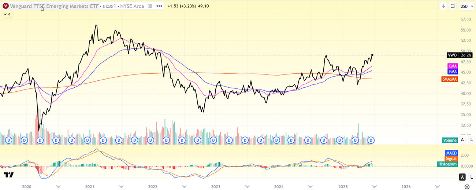This screenshot has height=190, width=476.
Task: Click the gray flag icon beside NYSE Arca
Action: coord(150,6)
